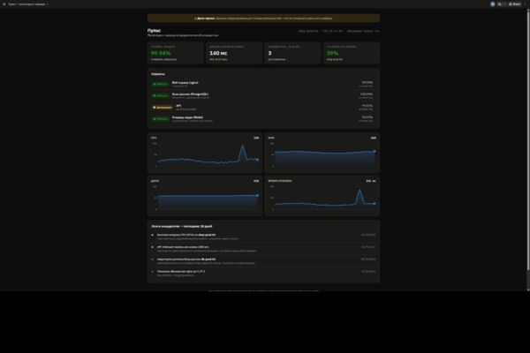This screenshot has height=353, width=530.
Task: Click the Сервисы section heading
Action: click(x=158, y=73)
